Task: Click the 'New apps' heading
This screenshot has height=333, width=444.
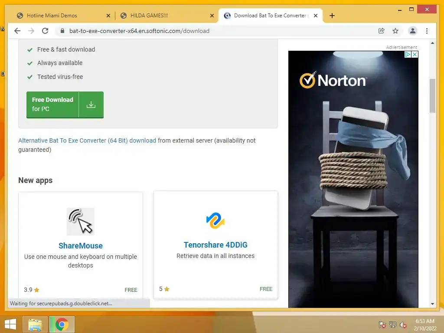Action: click(x=36, y=180)
